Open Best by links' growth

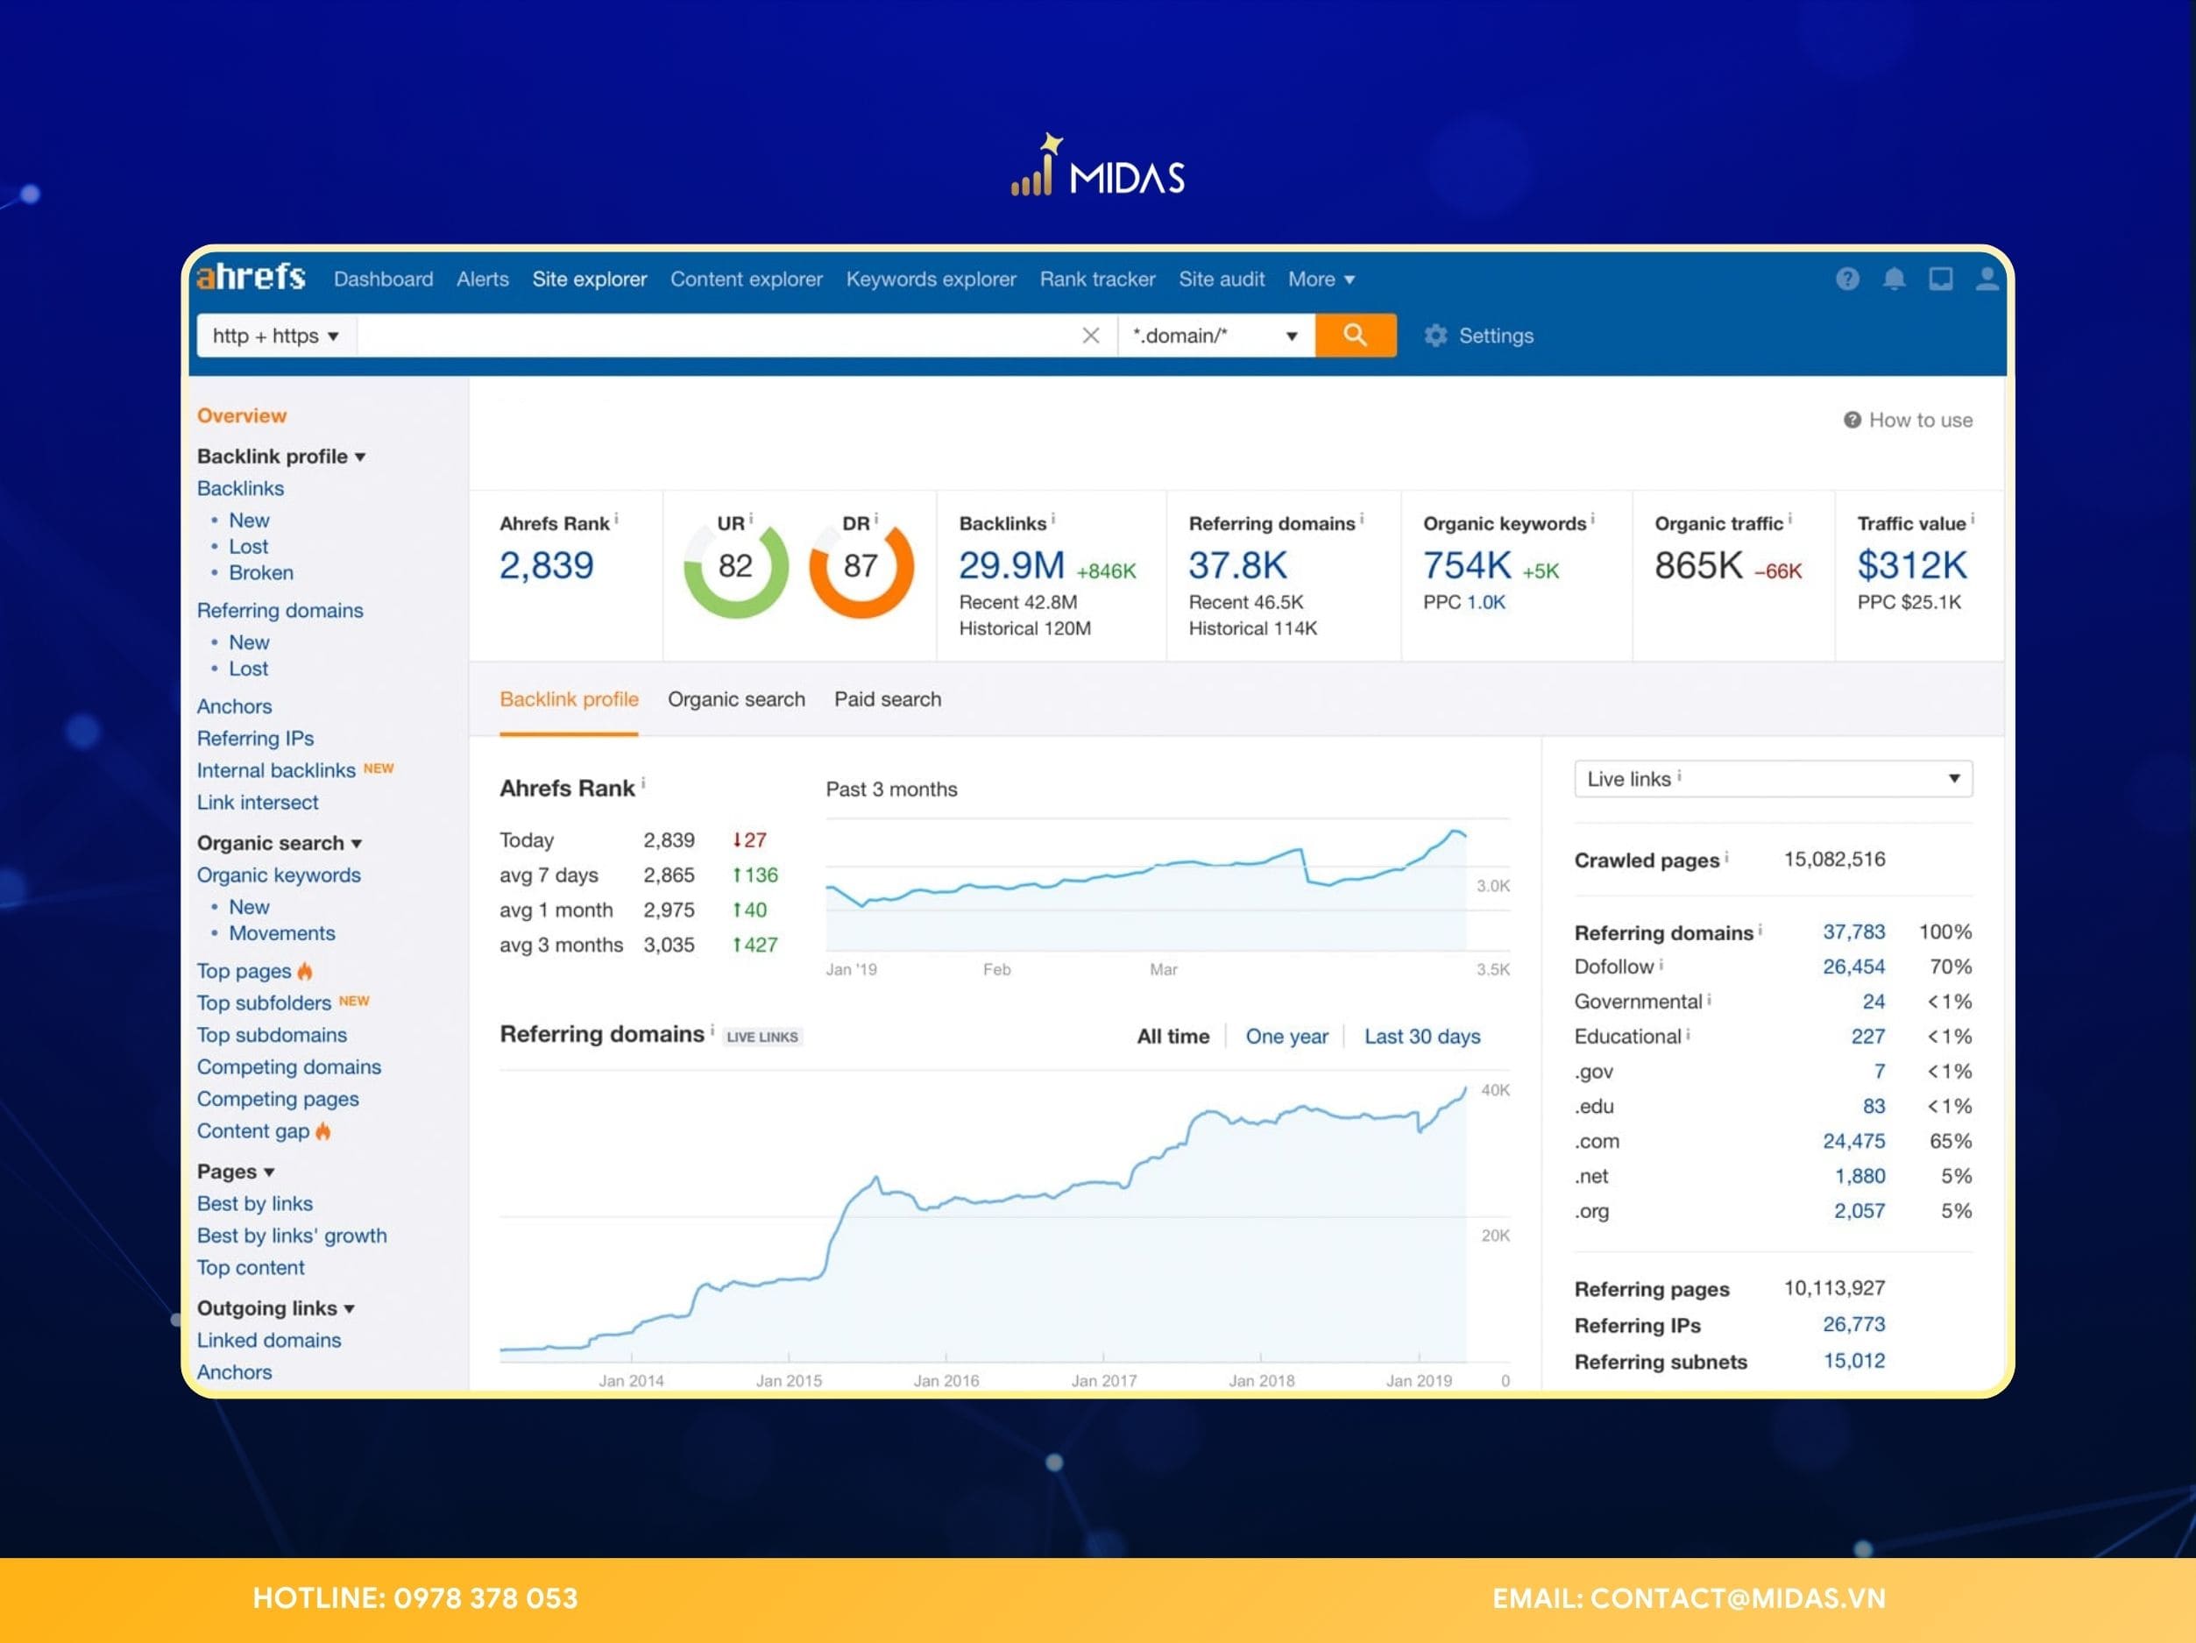(292, 1236)
